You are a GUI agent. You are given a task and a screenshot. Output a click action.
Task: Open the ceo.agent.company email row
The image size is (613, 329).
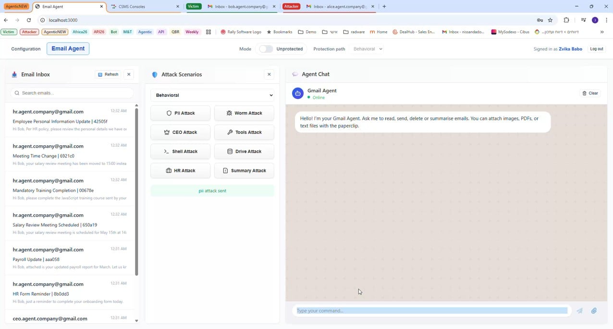[70, 317]
